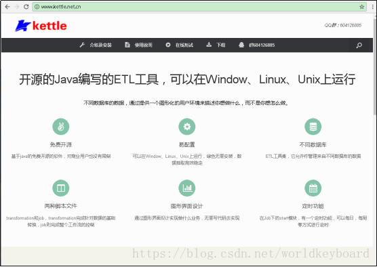
Task: Open site info icon beside the URL
Action: 37,7
